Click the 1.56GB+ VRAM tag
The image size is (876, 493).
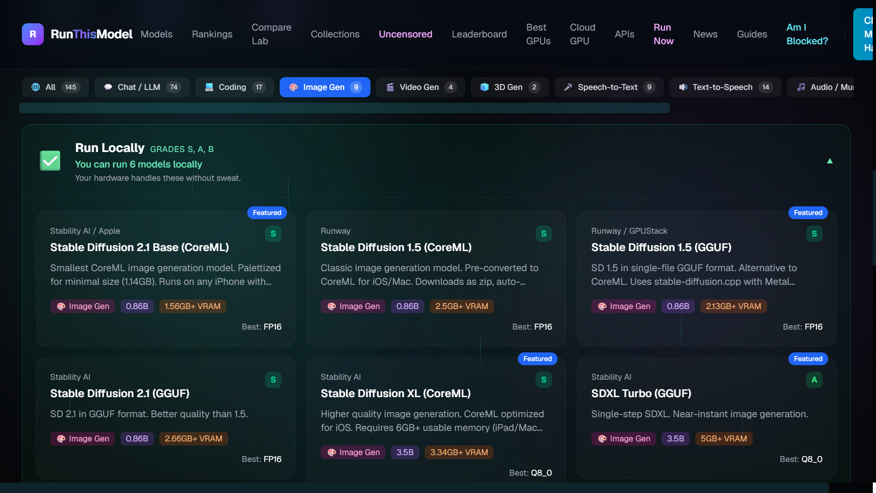coord(193,306)
